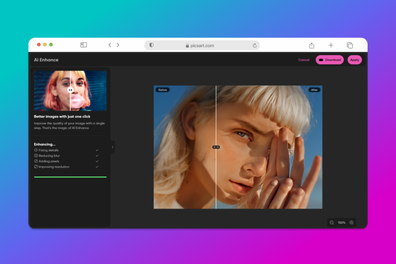Click the crown icon on the Download button
Image resolution: width=396 pixels, height=264 pixels.
click(x=321, y=60)
